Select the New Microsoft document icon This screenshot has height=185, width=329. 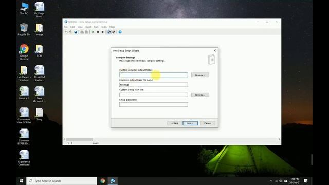click(x=39, y=95)
